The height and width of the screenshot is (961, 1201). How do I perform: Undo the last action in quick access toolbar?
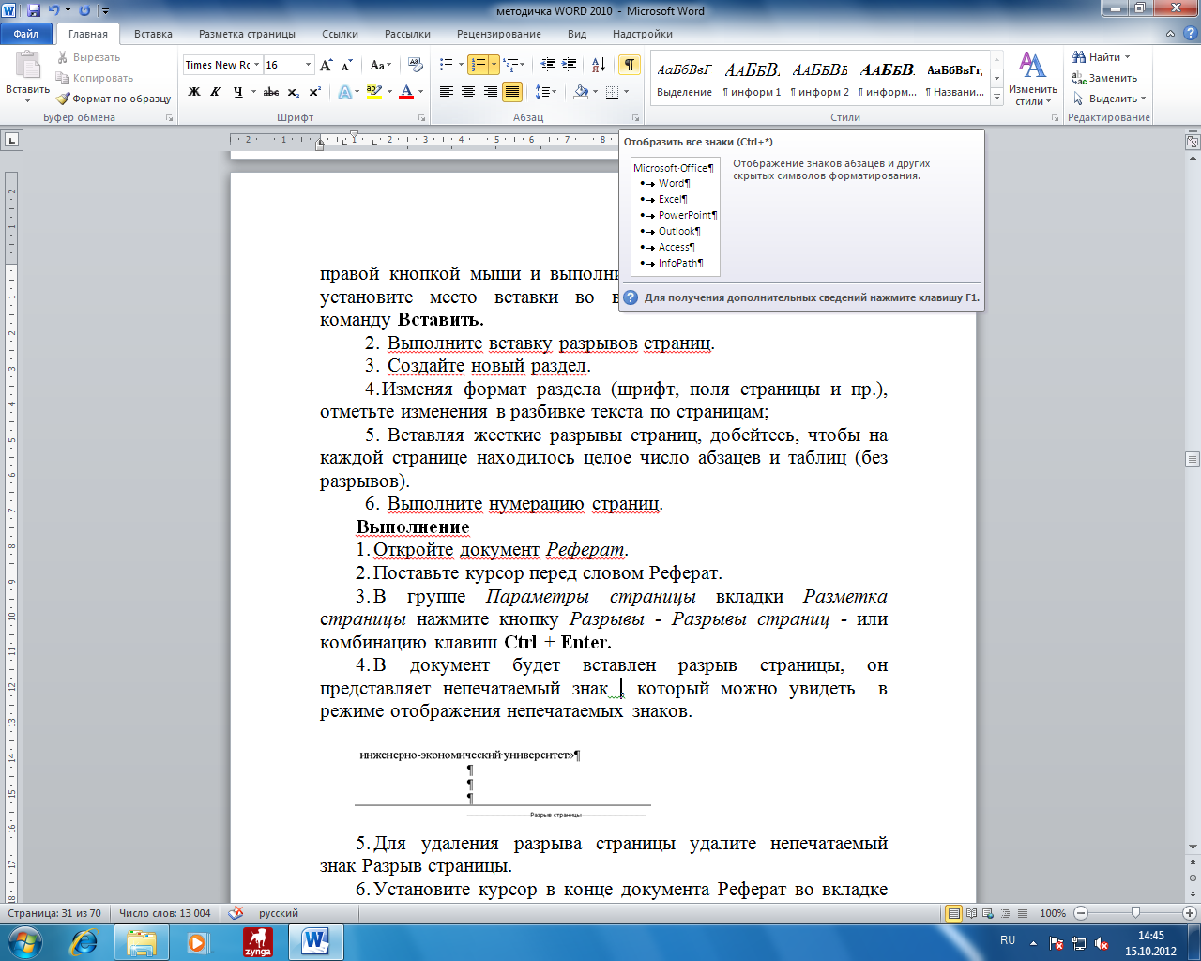click(53, 10)
